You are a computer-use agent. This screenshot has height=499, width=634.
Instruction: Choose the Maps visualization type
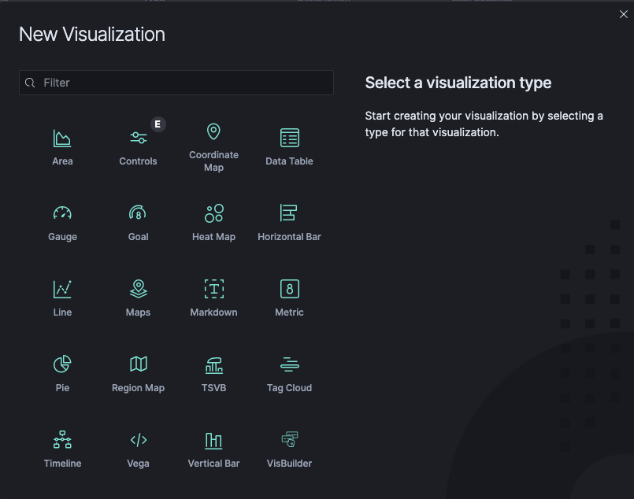coord(138,298)
